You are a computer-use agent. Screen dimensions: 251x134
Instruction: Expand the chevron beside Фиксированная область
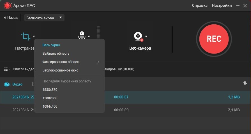click(98, 62)
